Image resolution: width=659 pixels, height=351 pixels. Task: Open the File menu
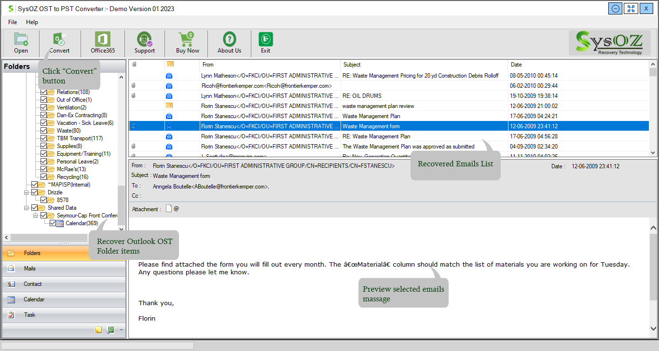13,22
